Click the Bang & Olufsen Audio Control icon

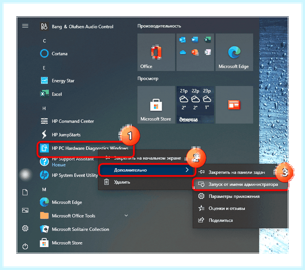(44, 26)
